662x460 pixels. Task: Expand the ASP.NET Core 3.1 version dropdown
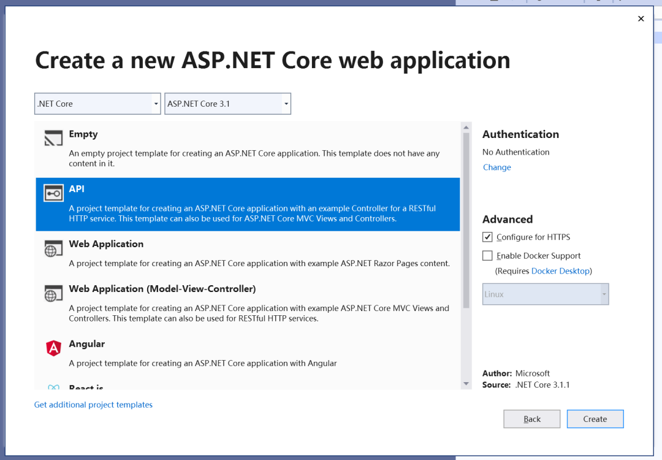(x=227, y=104)
